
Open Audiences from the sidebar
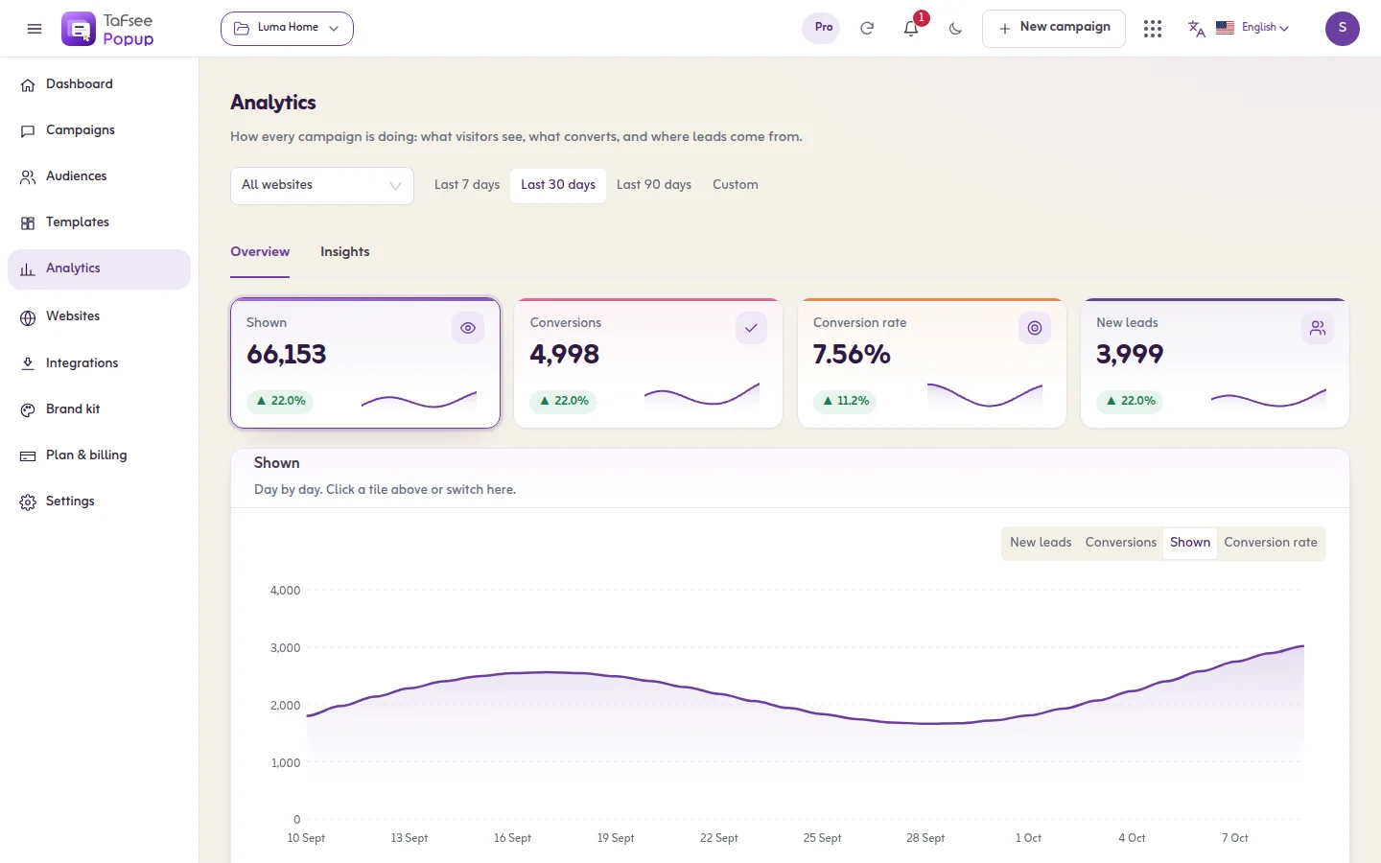99,176
